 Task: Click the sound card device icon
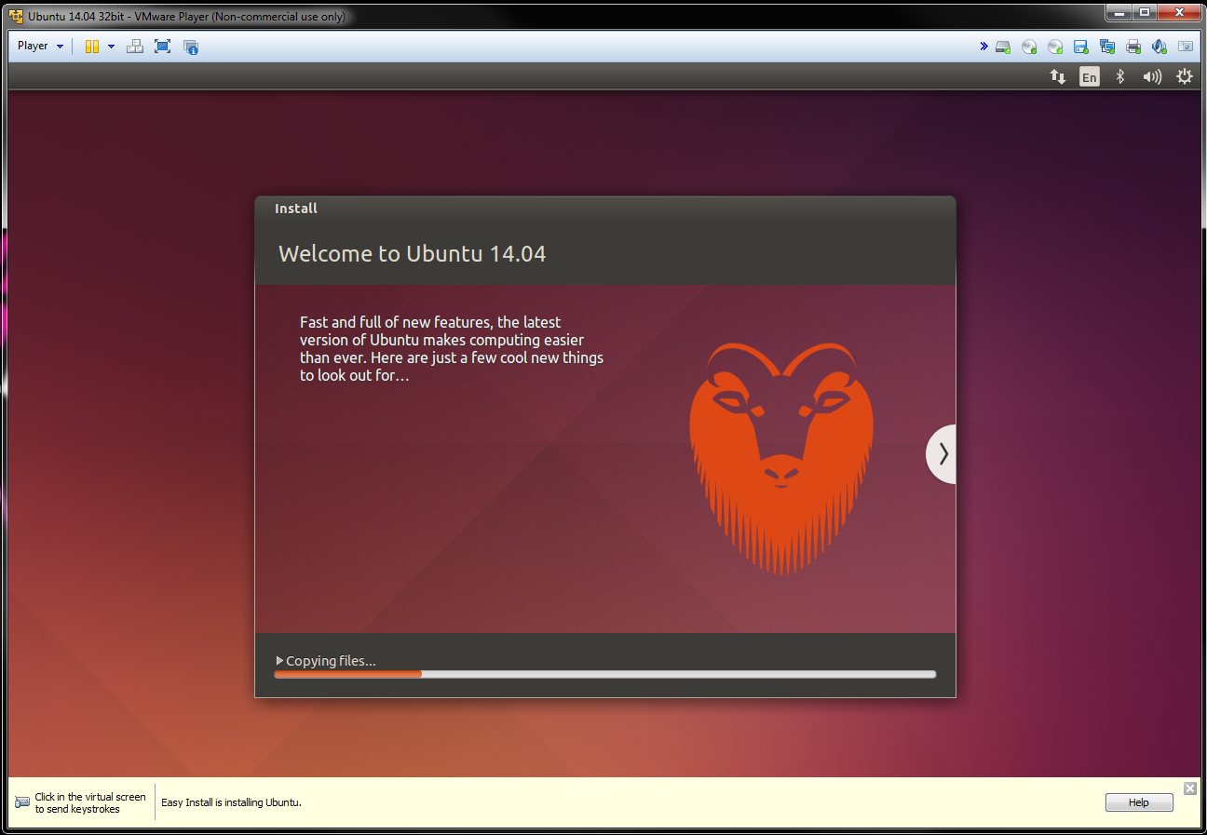1160,47
